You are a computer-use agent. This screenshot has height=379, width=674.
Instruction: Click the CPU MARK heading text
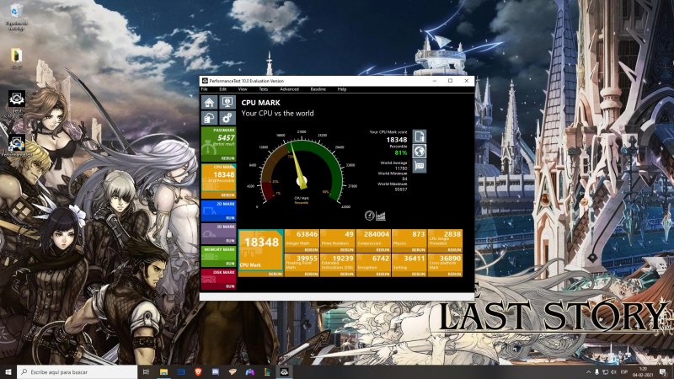[260, 103]
